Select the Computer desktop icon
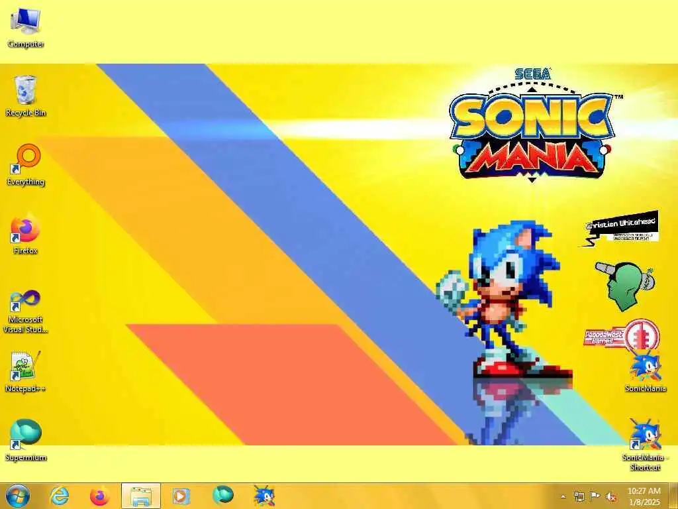678x509 pixels. 26,28
